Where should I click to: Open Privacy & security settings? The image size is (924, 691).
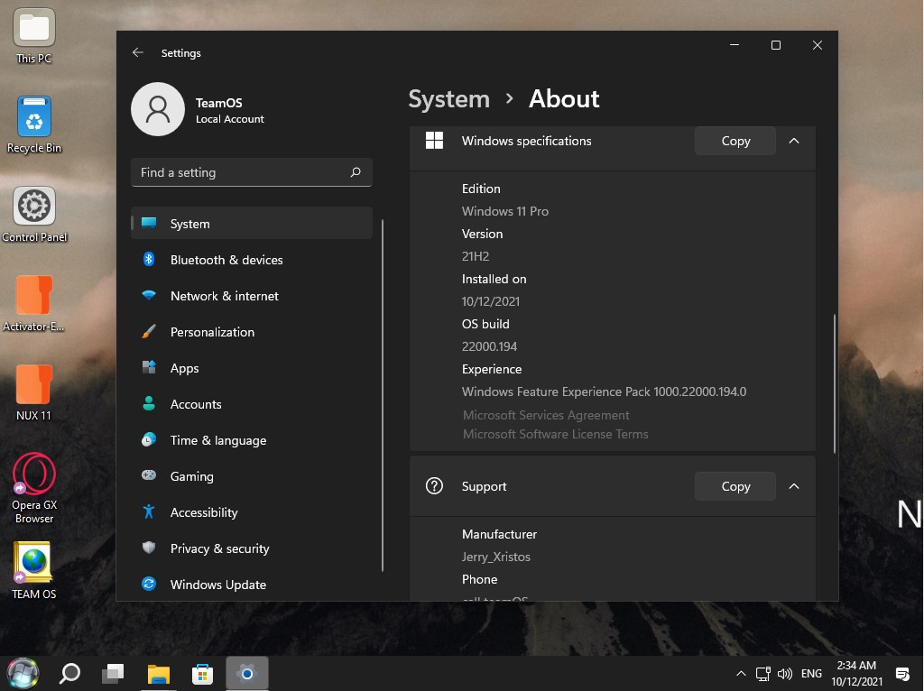tap(252, 548)
